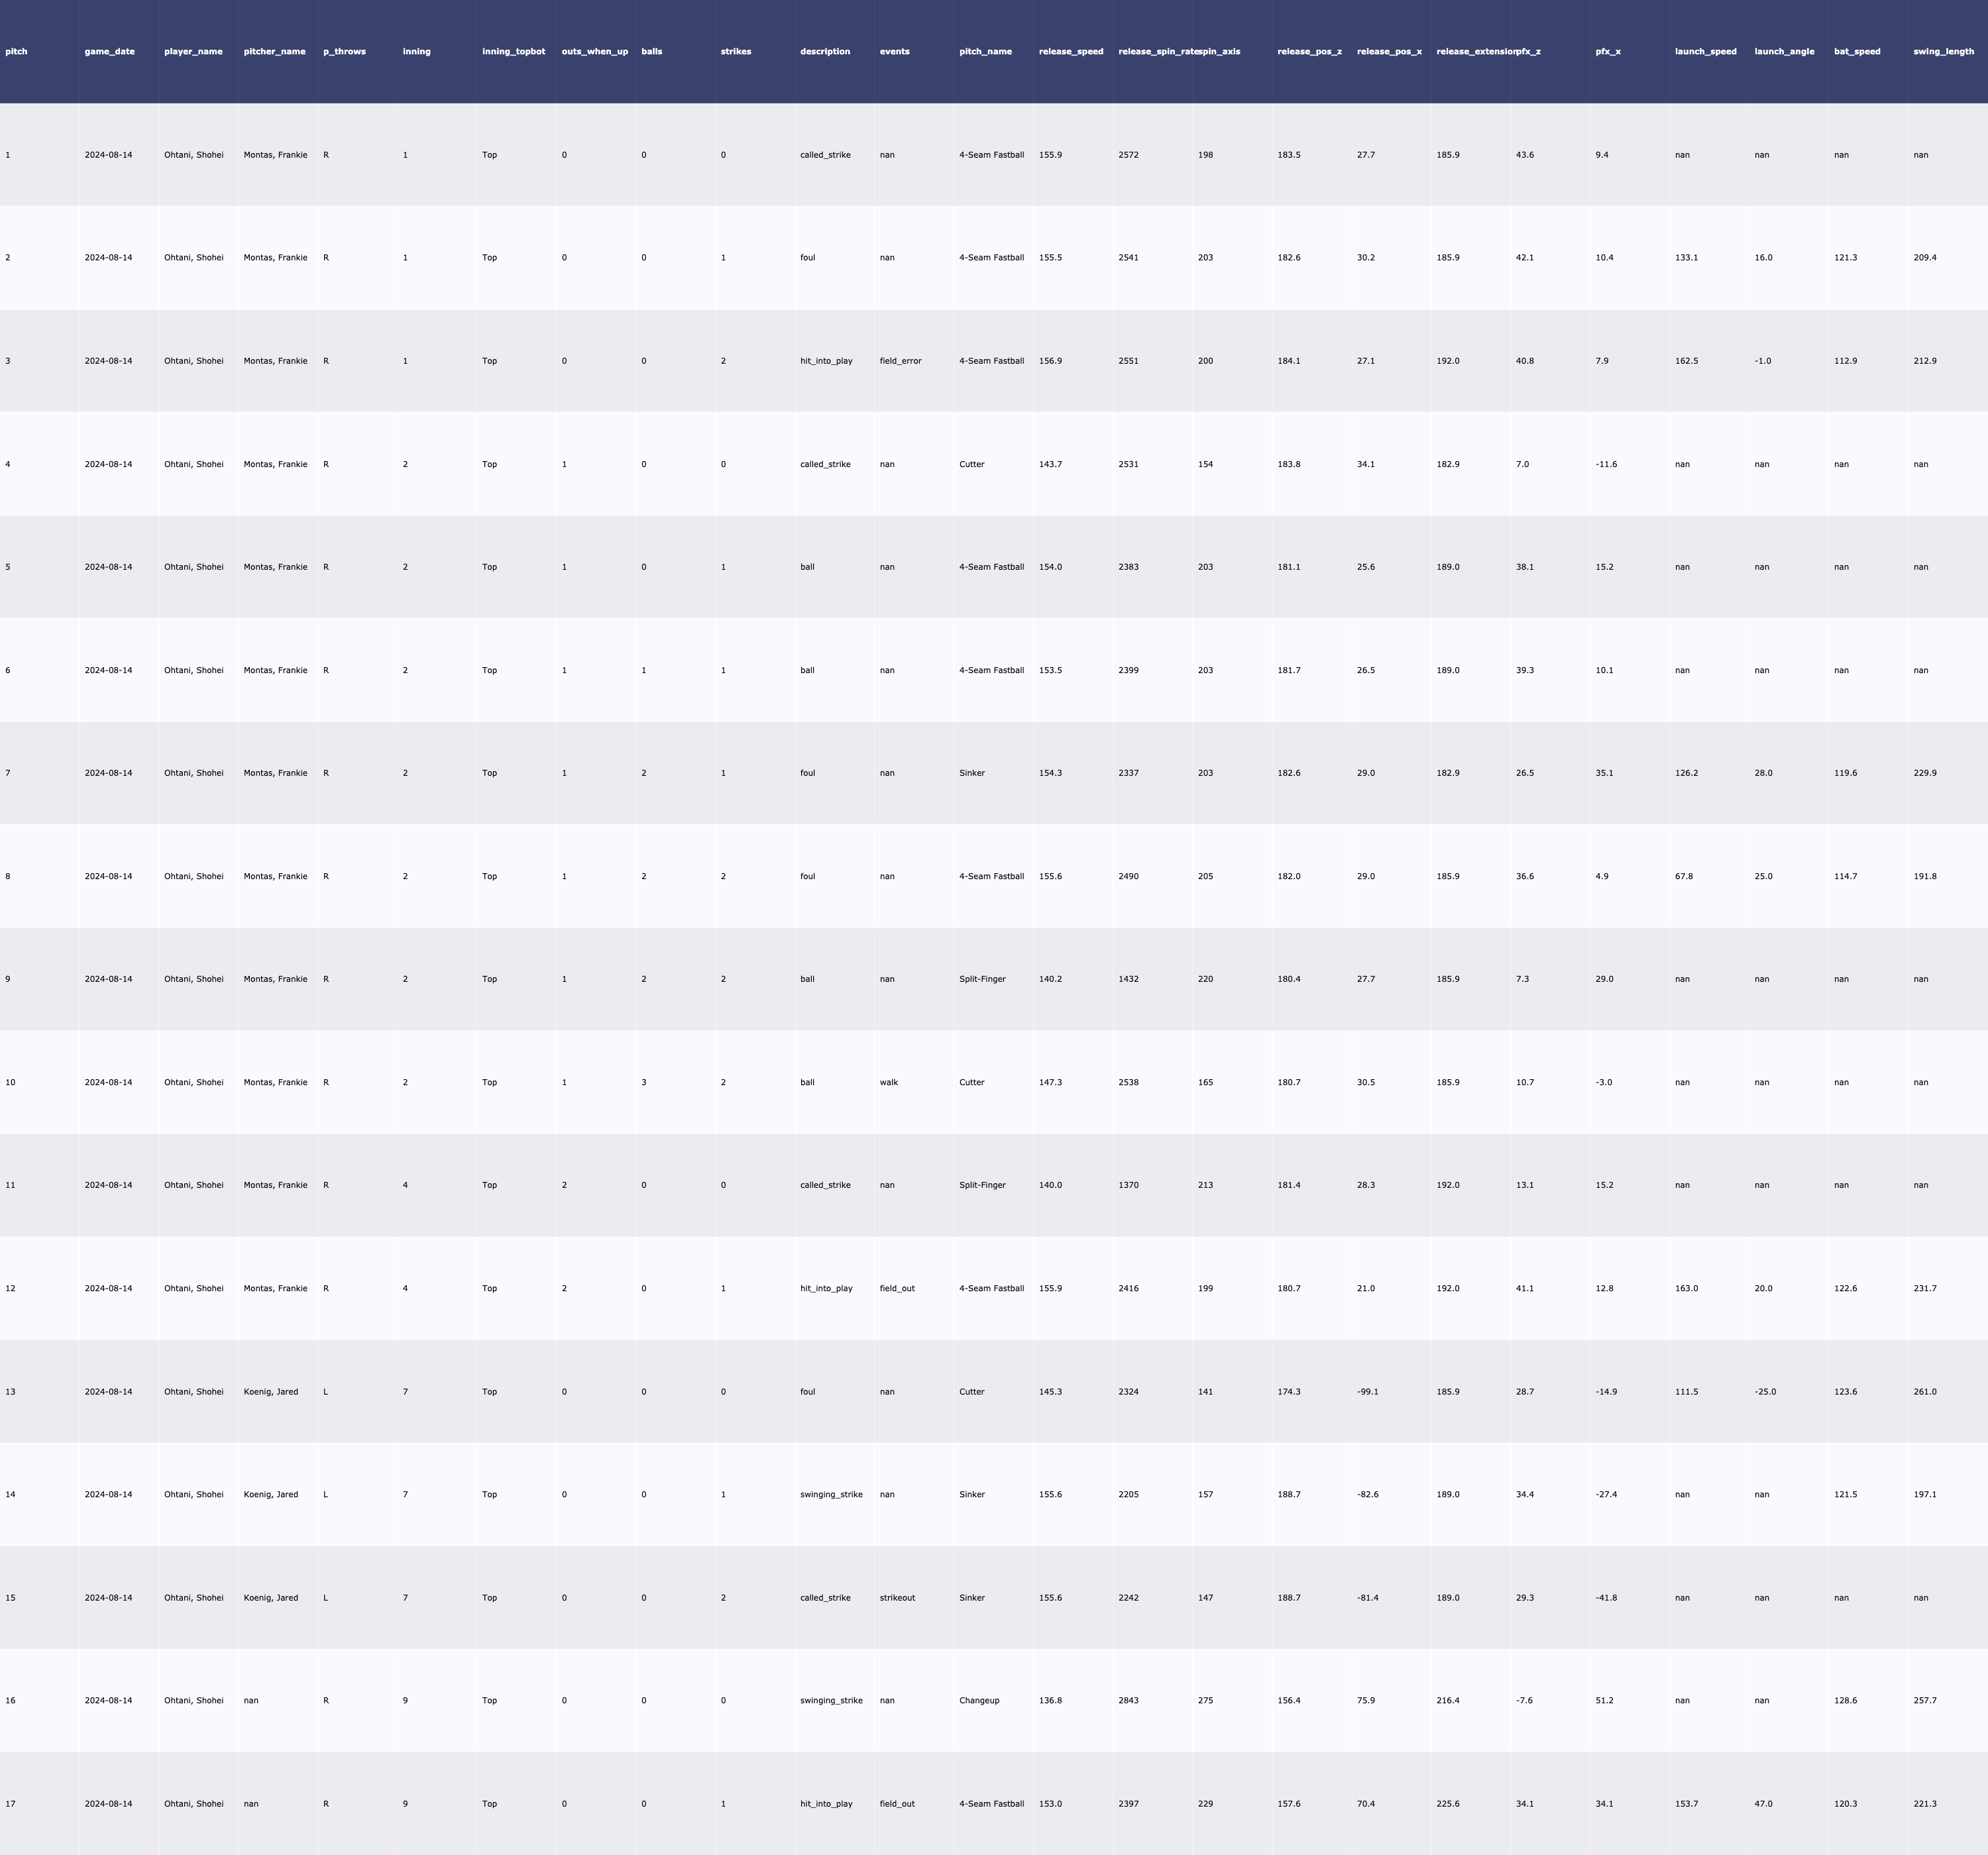Image resolution: width=1988 pixels, height=1855 pixels.
Task: Click row number 17 cell
Action: coord(10,1803)
